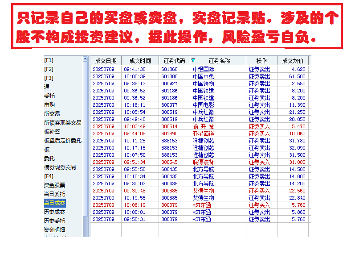The height and width of the screenshot is (267, 355).
Task: Click stock code 000514
Action: [169, 126]
